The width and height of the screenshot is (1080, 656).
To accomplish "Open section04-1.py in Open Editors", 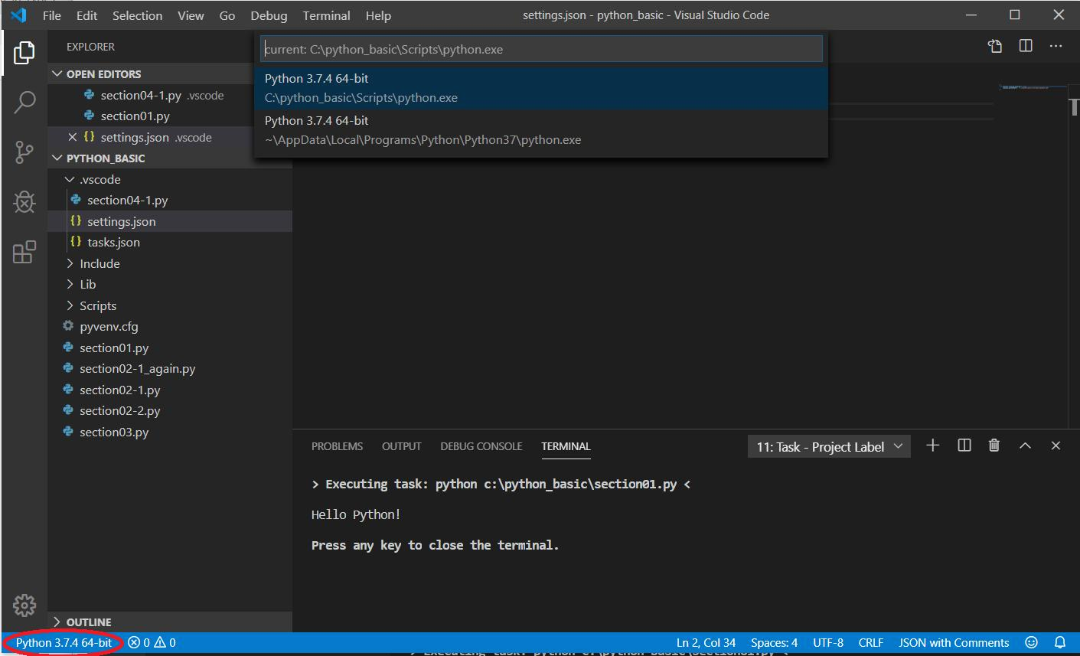I will pyautogui.click(x=141, y=96).
